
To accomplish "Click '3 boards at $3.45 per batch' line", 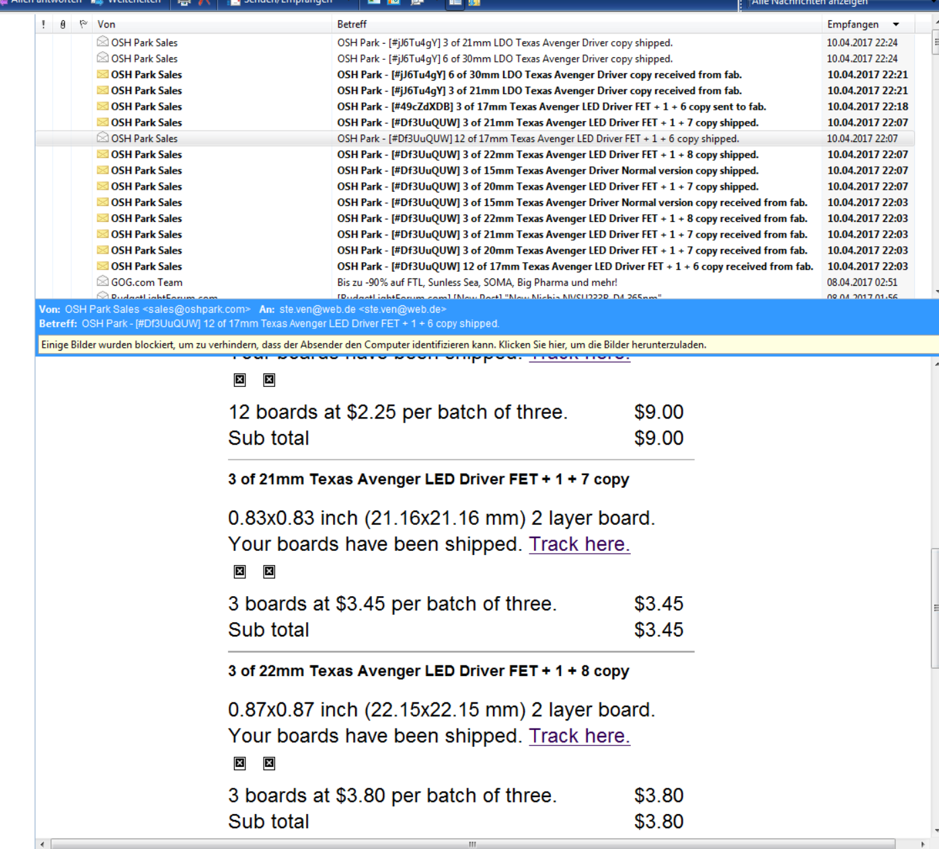I will [392, 603].
